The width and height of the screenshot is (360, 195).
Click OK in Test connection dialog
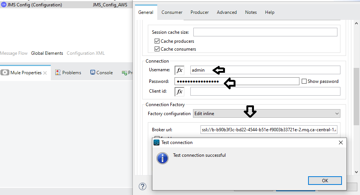[x=325, y=181]
